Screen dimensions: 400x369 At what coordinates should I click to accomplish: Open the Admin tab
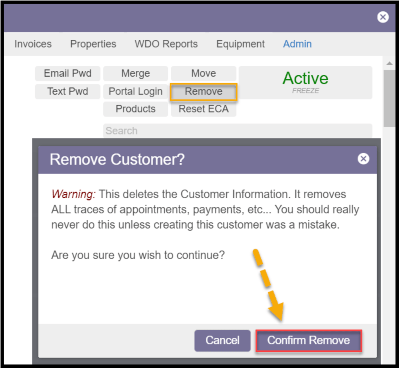[297, 44]
